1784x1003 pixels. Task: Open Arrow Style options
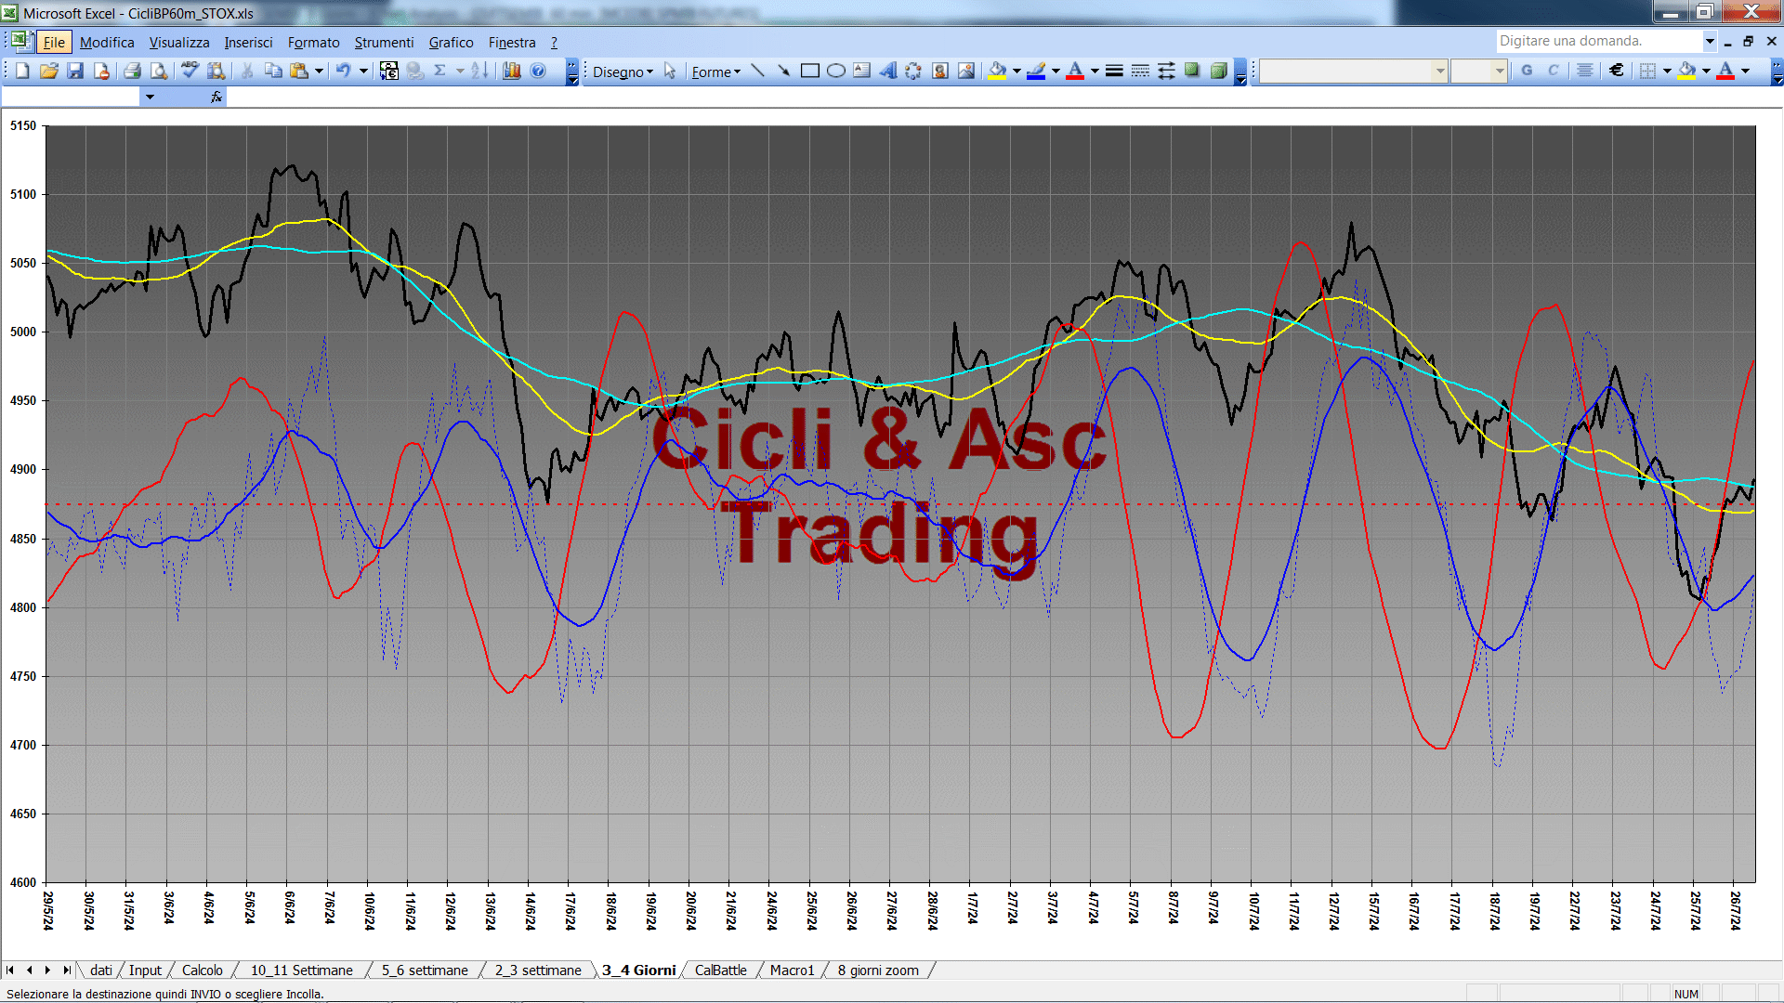tap(1166, 72)
